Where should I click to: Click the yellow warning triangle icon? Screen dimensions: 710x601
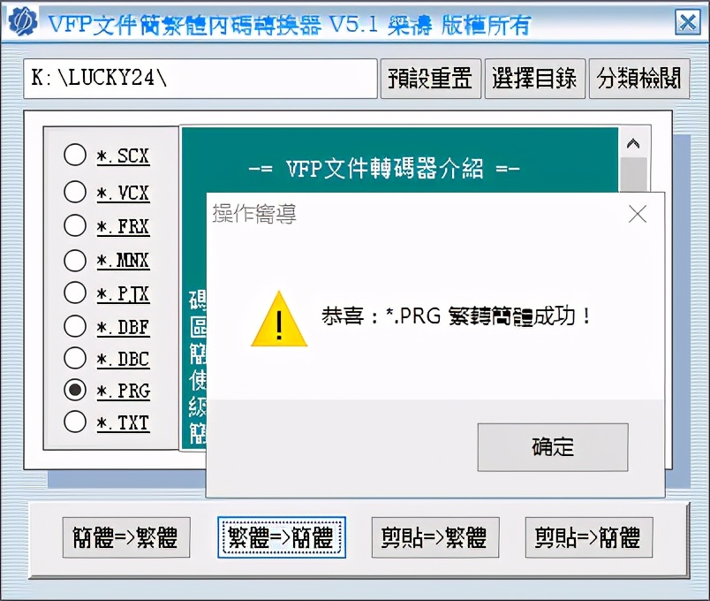279,319
